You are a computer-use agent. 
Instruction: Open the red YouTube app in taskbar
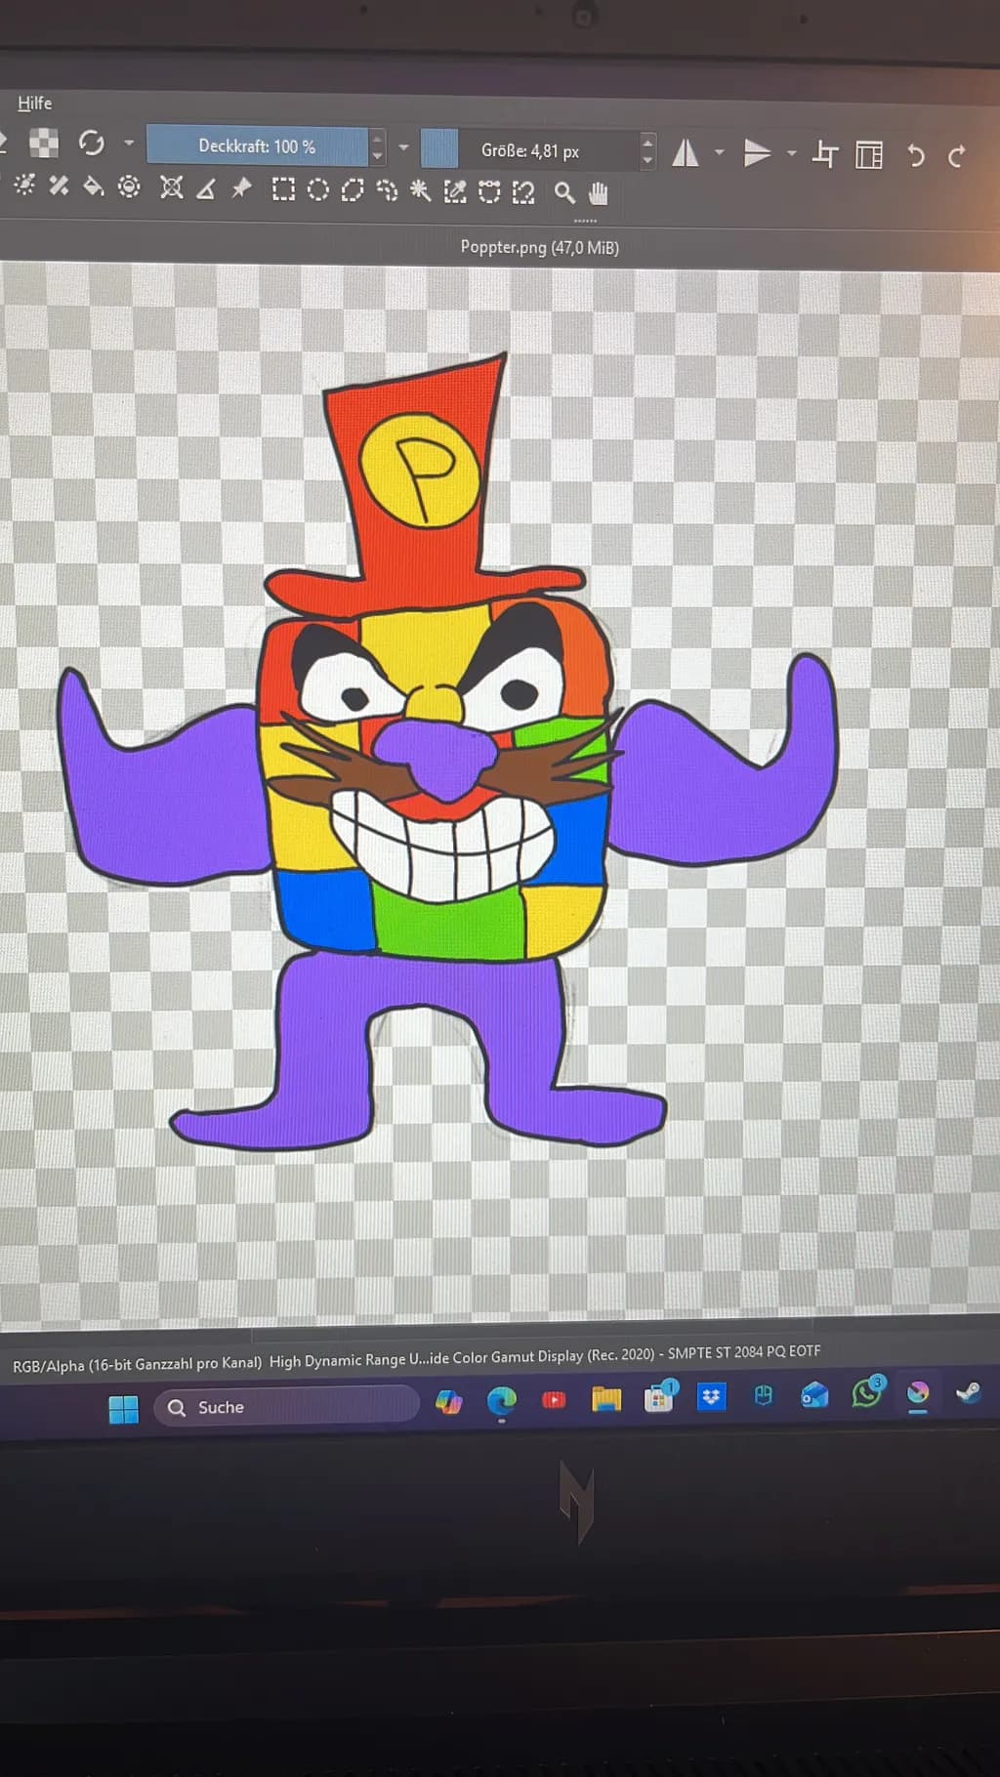click(x=554, y=1400)
